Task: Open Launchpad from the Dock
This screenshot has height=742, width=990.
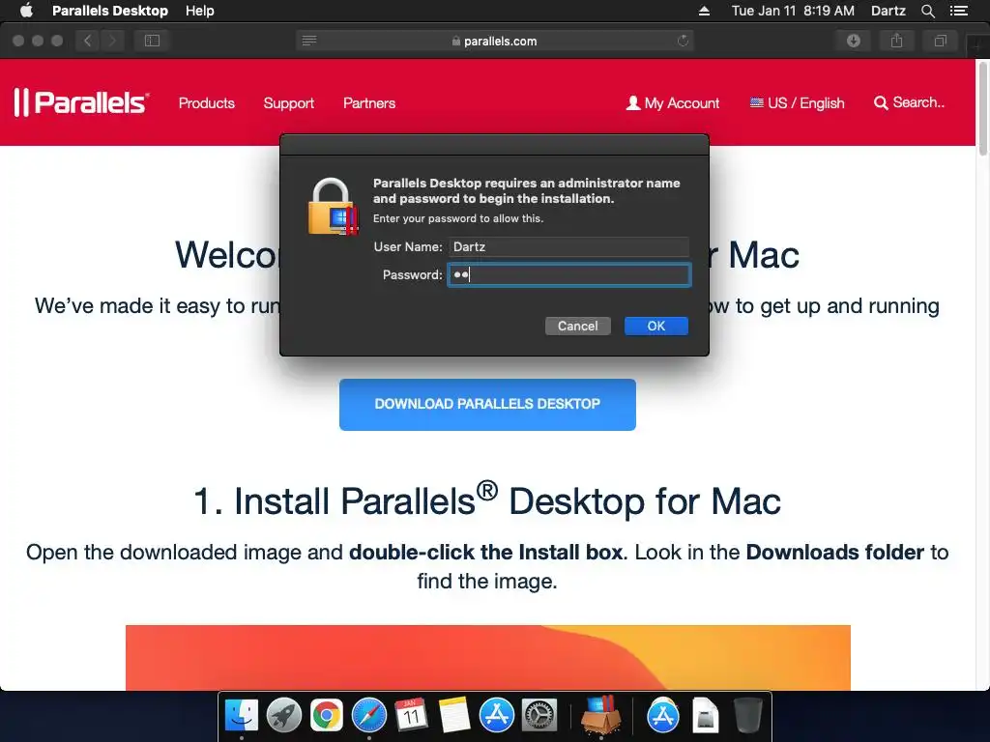Action: [284, 716]
